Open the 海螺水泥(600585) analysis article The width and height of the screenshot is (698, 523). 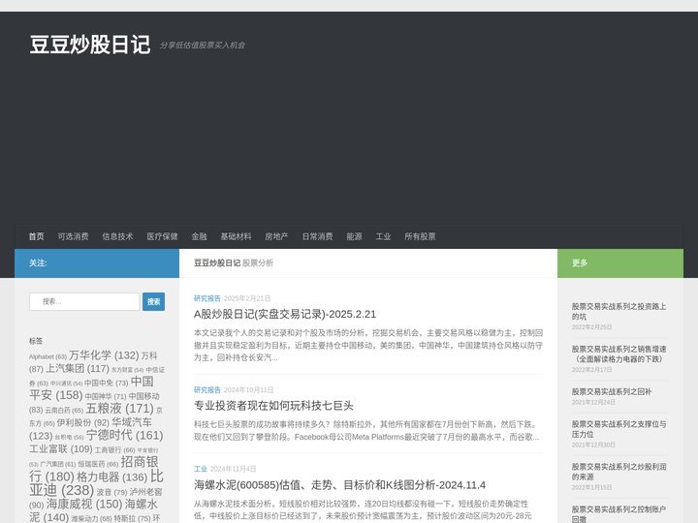(x=339, y=485)
